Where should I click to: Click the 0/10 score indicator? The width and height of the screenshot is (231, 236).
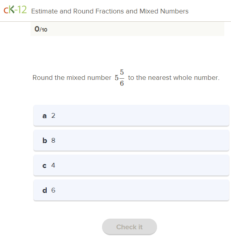pyautogui.click(x=41, y=29)
